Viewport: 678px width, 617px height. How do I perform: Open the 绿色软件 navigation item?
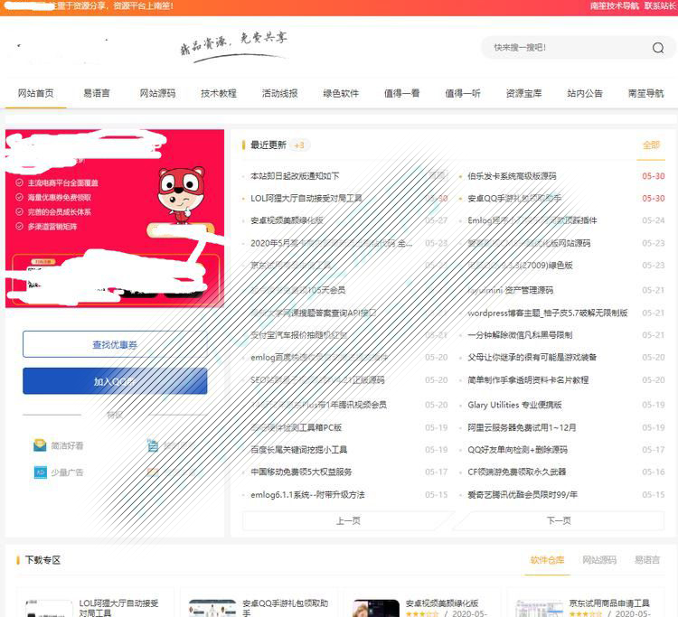point(341,93)
